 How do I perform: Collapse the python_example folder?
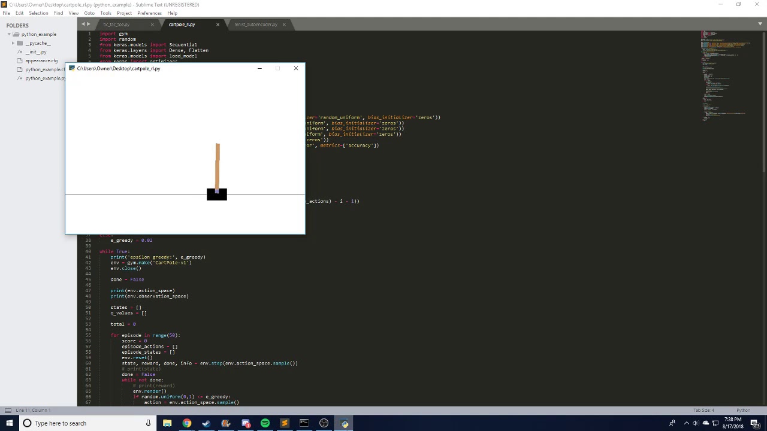pyautogui.click(x=9, y=34)
